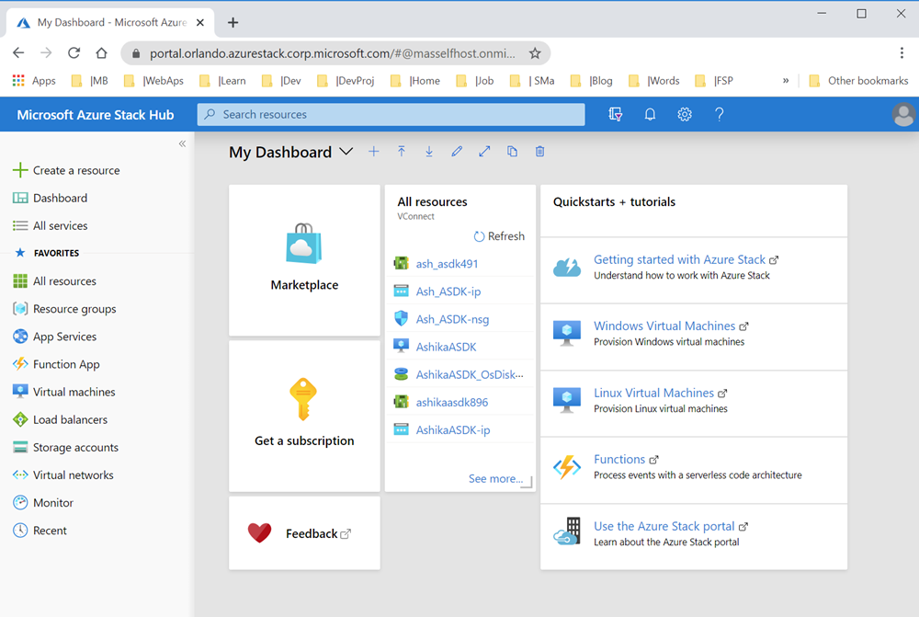Image resolution: width=919 pixels, height=617 pixels.
Task: Click the account avatar in the top bar
Action: point(902,114)
